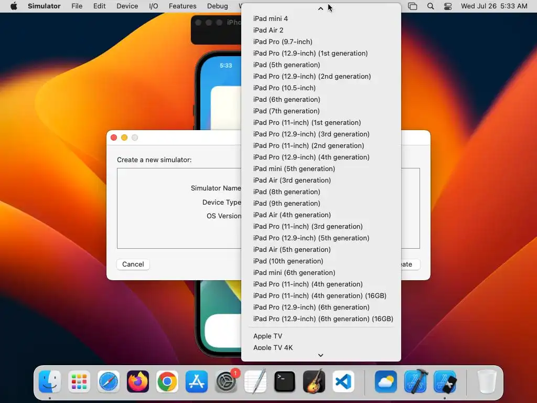The height and width of the screenshot is (403, 537).
Task: Open the Debug menu
Action: point(218,6)
